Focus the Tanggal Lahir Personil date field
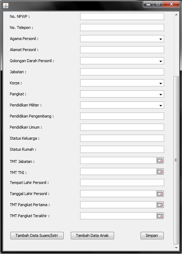 (118, 194)
